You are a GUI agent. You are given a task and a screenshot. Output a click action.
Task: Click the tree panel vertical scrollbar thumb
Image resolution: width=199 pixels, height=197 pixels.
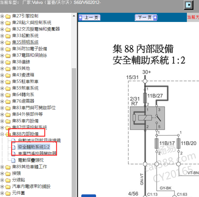coord(74,132)
